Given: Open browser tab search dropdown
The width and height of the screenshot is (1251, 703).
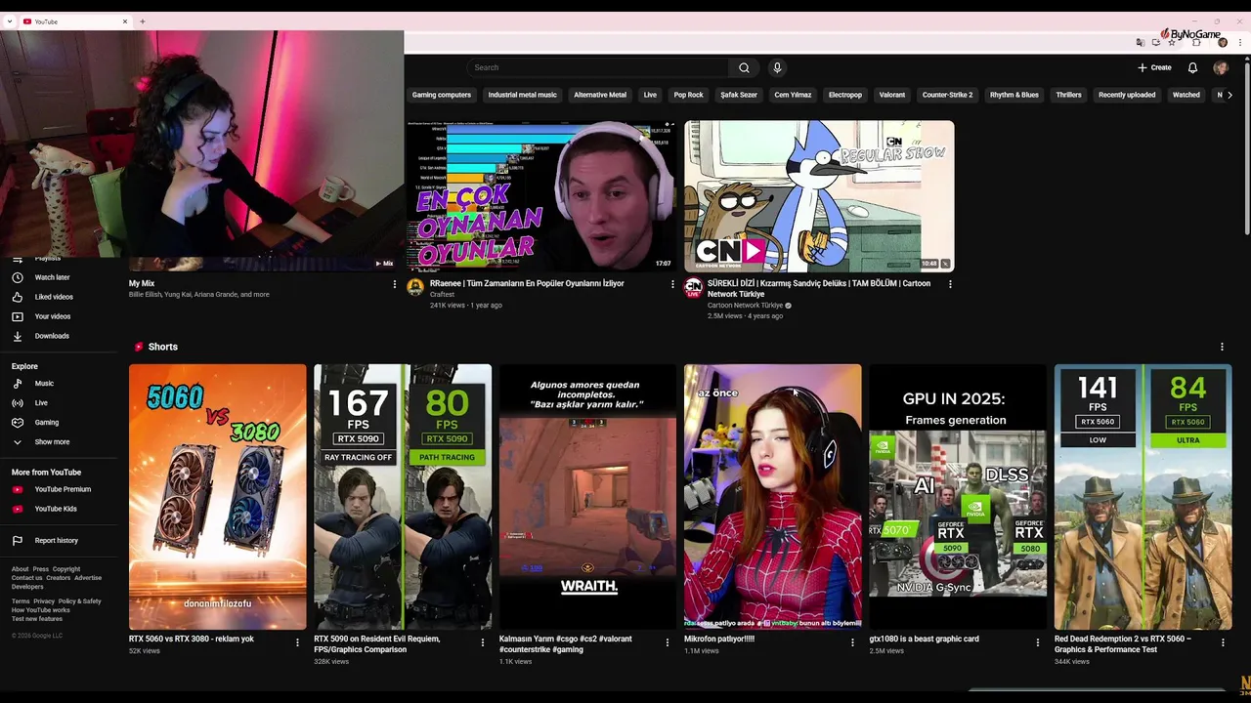Looking at the screenshot, I should click(x=9, y=21).
